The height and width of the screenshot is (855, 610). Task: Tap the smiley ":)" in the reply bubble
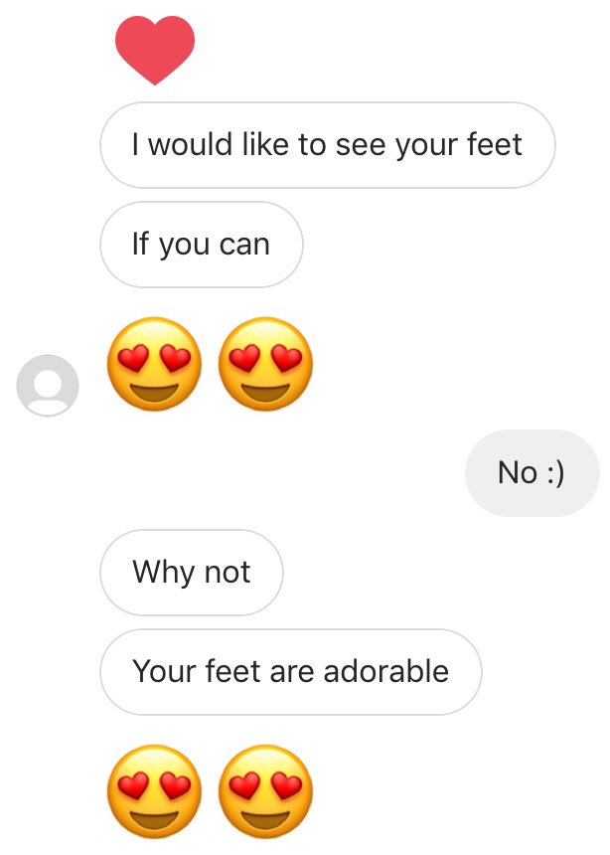point(554,473)
